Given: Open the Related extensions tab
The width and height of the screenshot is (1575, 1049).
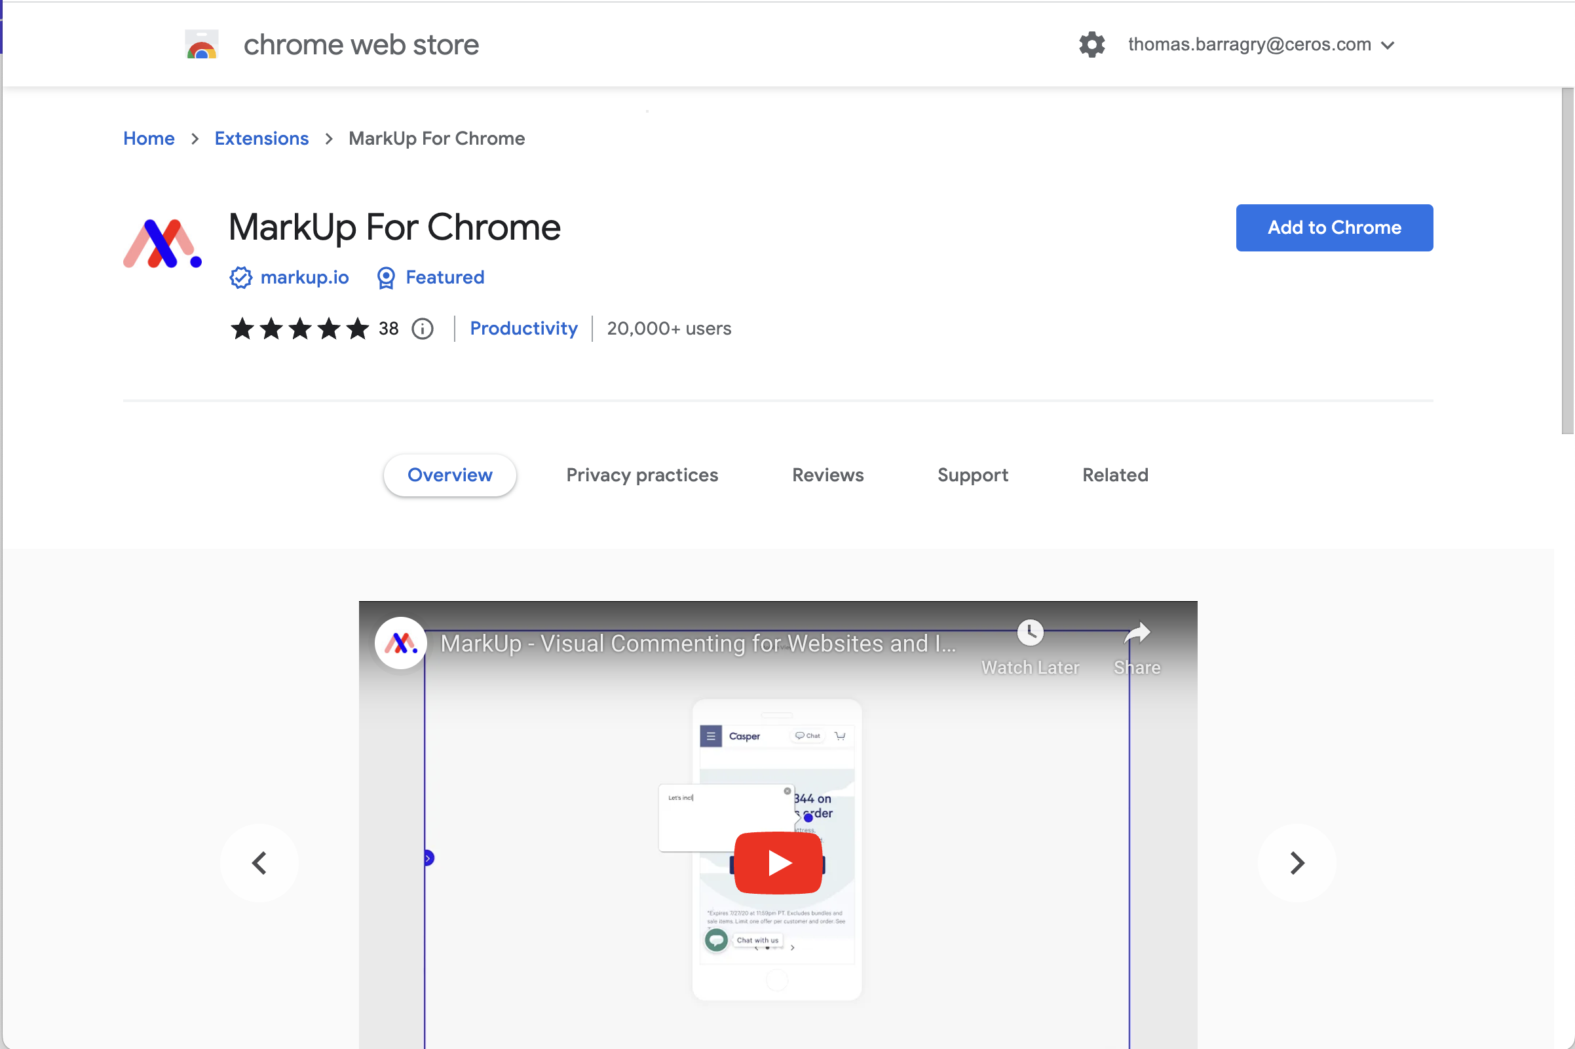Looking at the screenshot, I should (1112, 474).
